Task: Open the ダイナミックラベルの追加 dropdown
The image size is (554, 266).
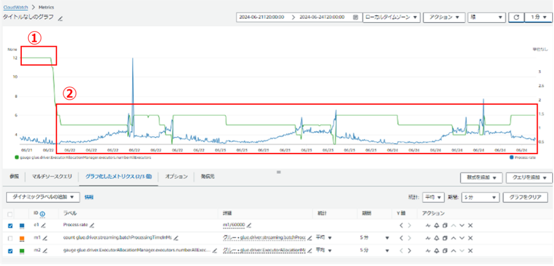Action: [x=43, y=197]
